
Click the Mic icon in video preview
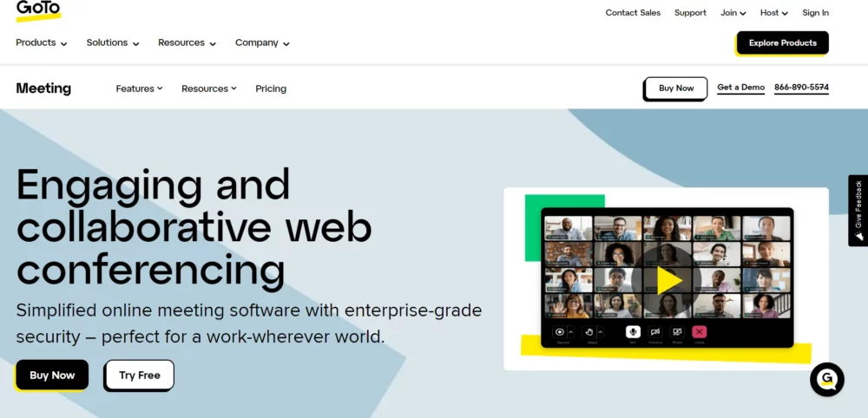point(633,332)
